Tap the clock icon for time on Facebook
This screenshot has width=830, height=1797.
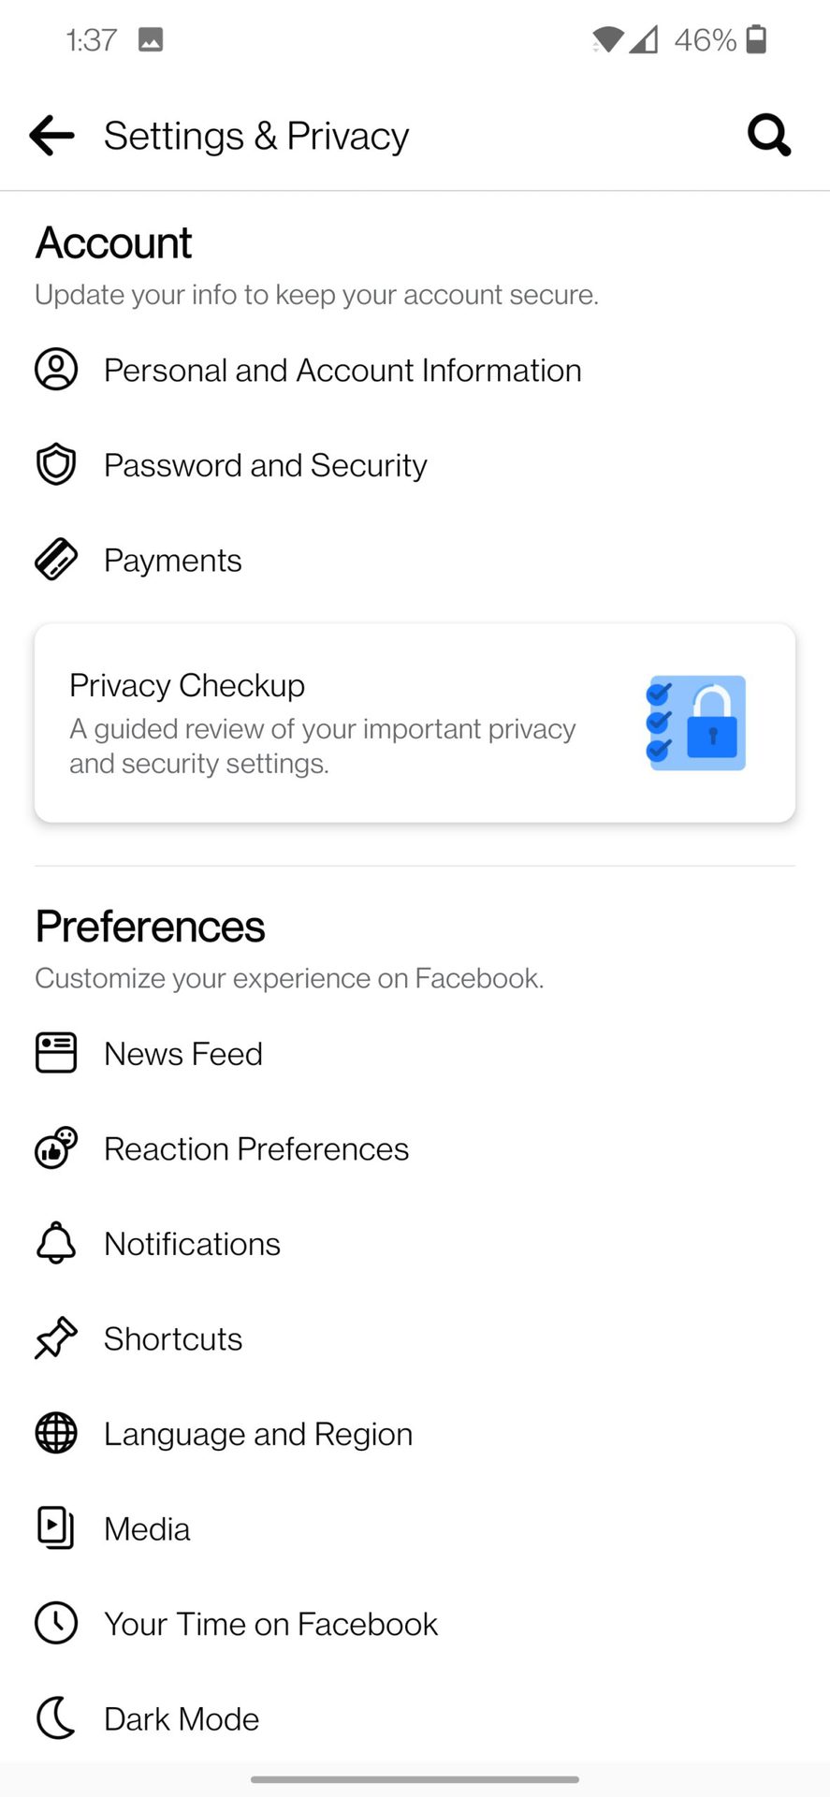[56, 1623]
